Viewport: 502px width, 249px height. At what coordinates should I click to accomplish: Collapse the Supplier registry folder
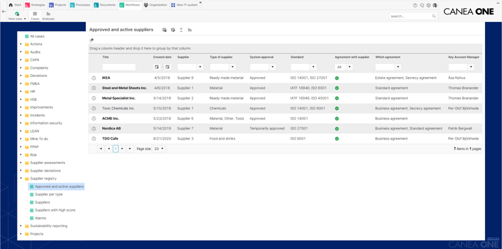click(21, 178)
